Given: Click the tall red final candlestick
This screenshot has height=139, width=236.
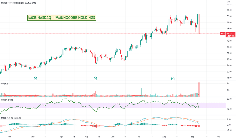Looking at the screenshot, I should pyautogui.click(x=199, y=24).
